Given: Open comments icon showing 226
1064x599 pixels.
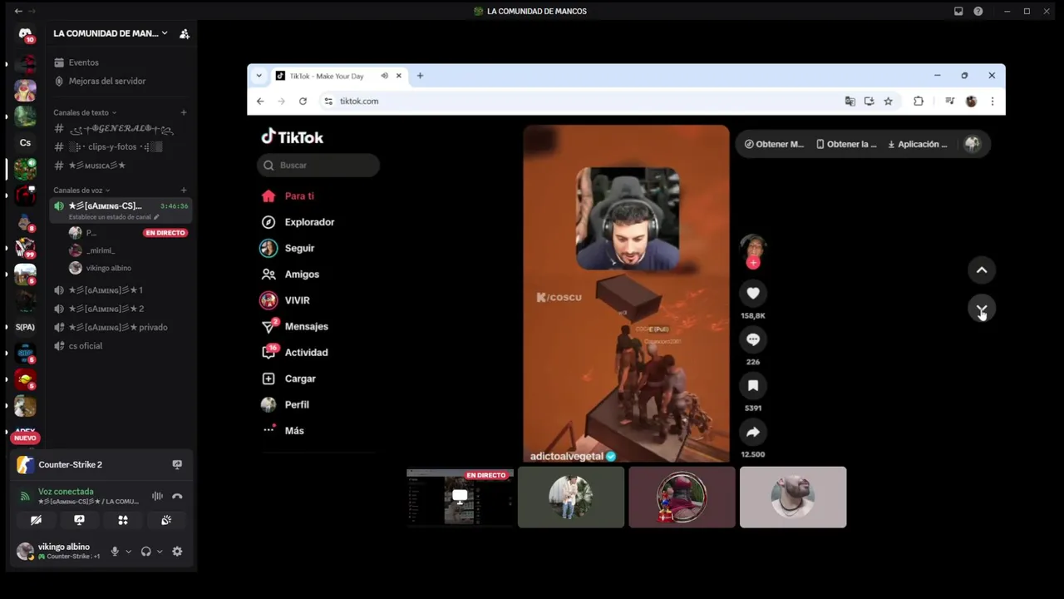Looking at the screenshot, I should pos(753,339).
